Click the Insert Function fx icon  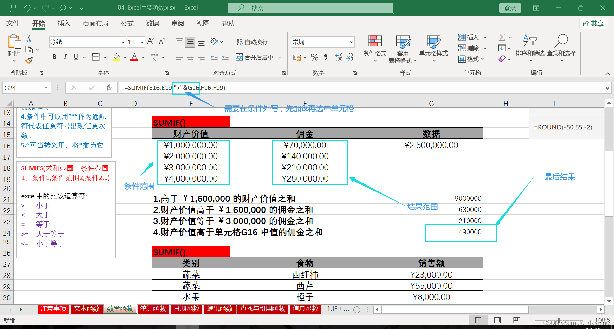tap(108, 88)
